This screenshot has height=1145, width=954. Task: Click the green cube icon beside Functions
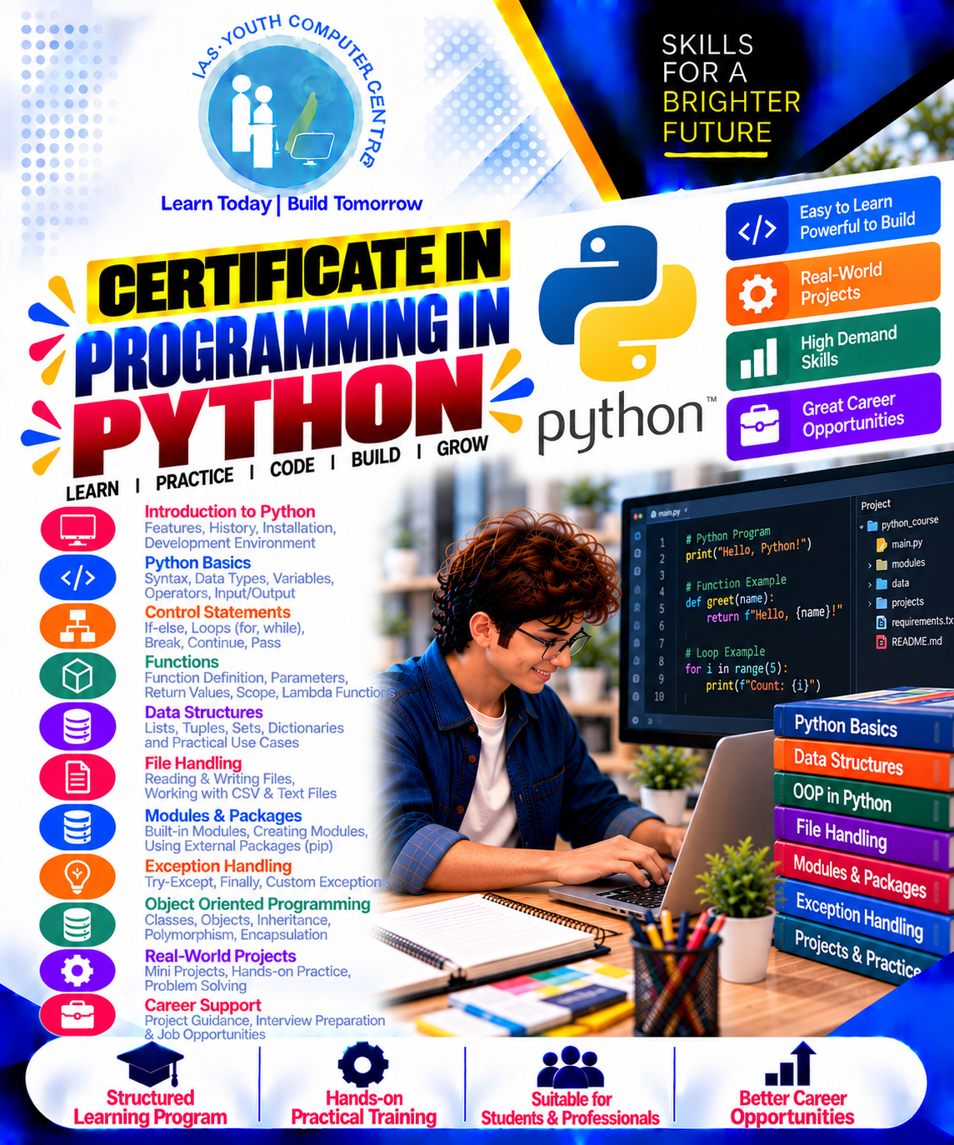77,677
